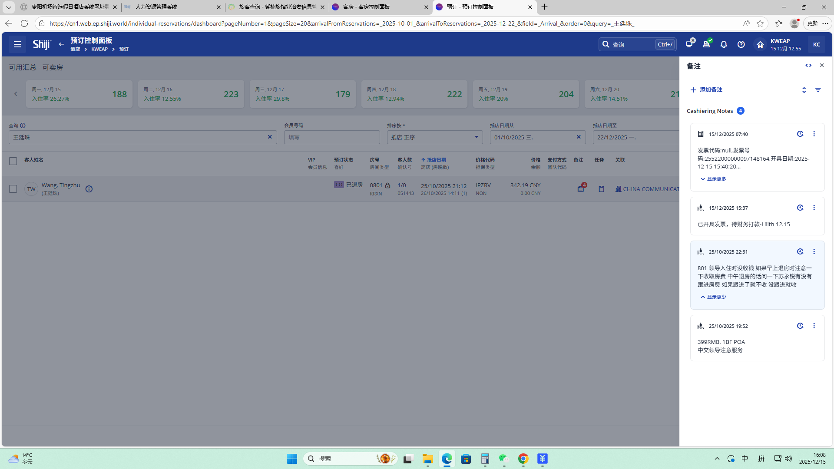Open history icon on 25/10/2025 22:31 note
Screen dimensions: 834x469
coord(800,251)
